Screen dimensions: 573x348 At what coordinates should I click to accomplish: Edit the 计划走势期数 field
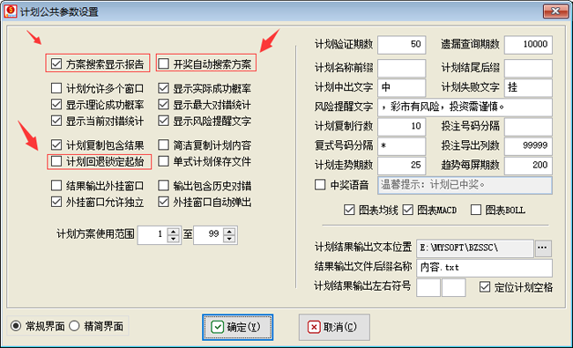click(402, 166)
